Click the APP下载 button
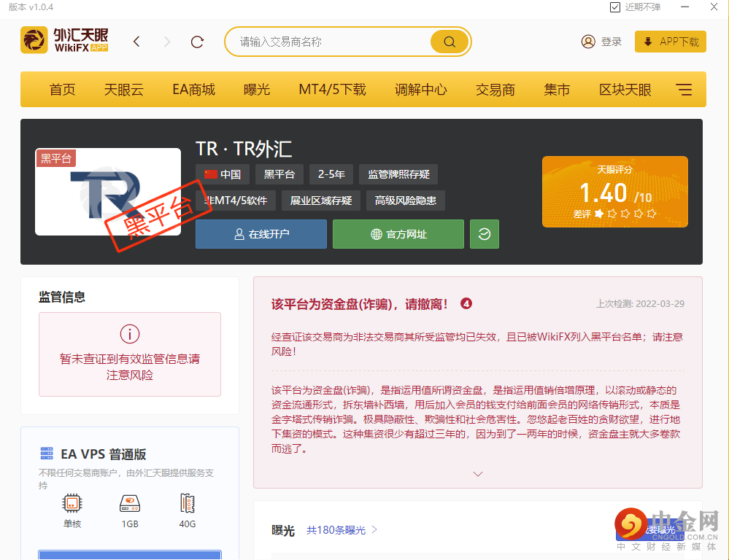 point(670,42)
